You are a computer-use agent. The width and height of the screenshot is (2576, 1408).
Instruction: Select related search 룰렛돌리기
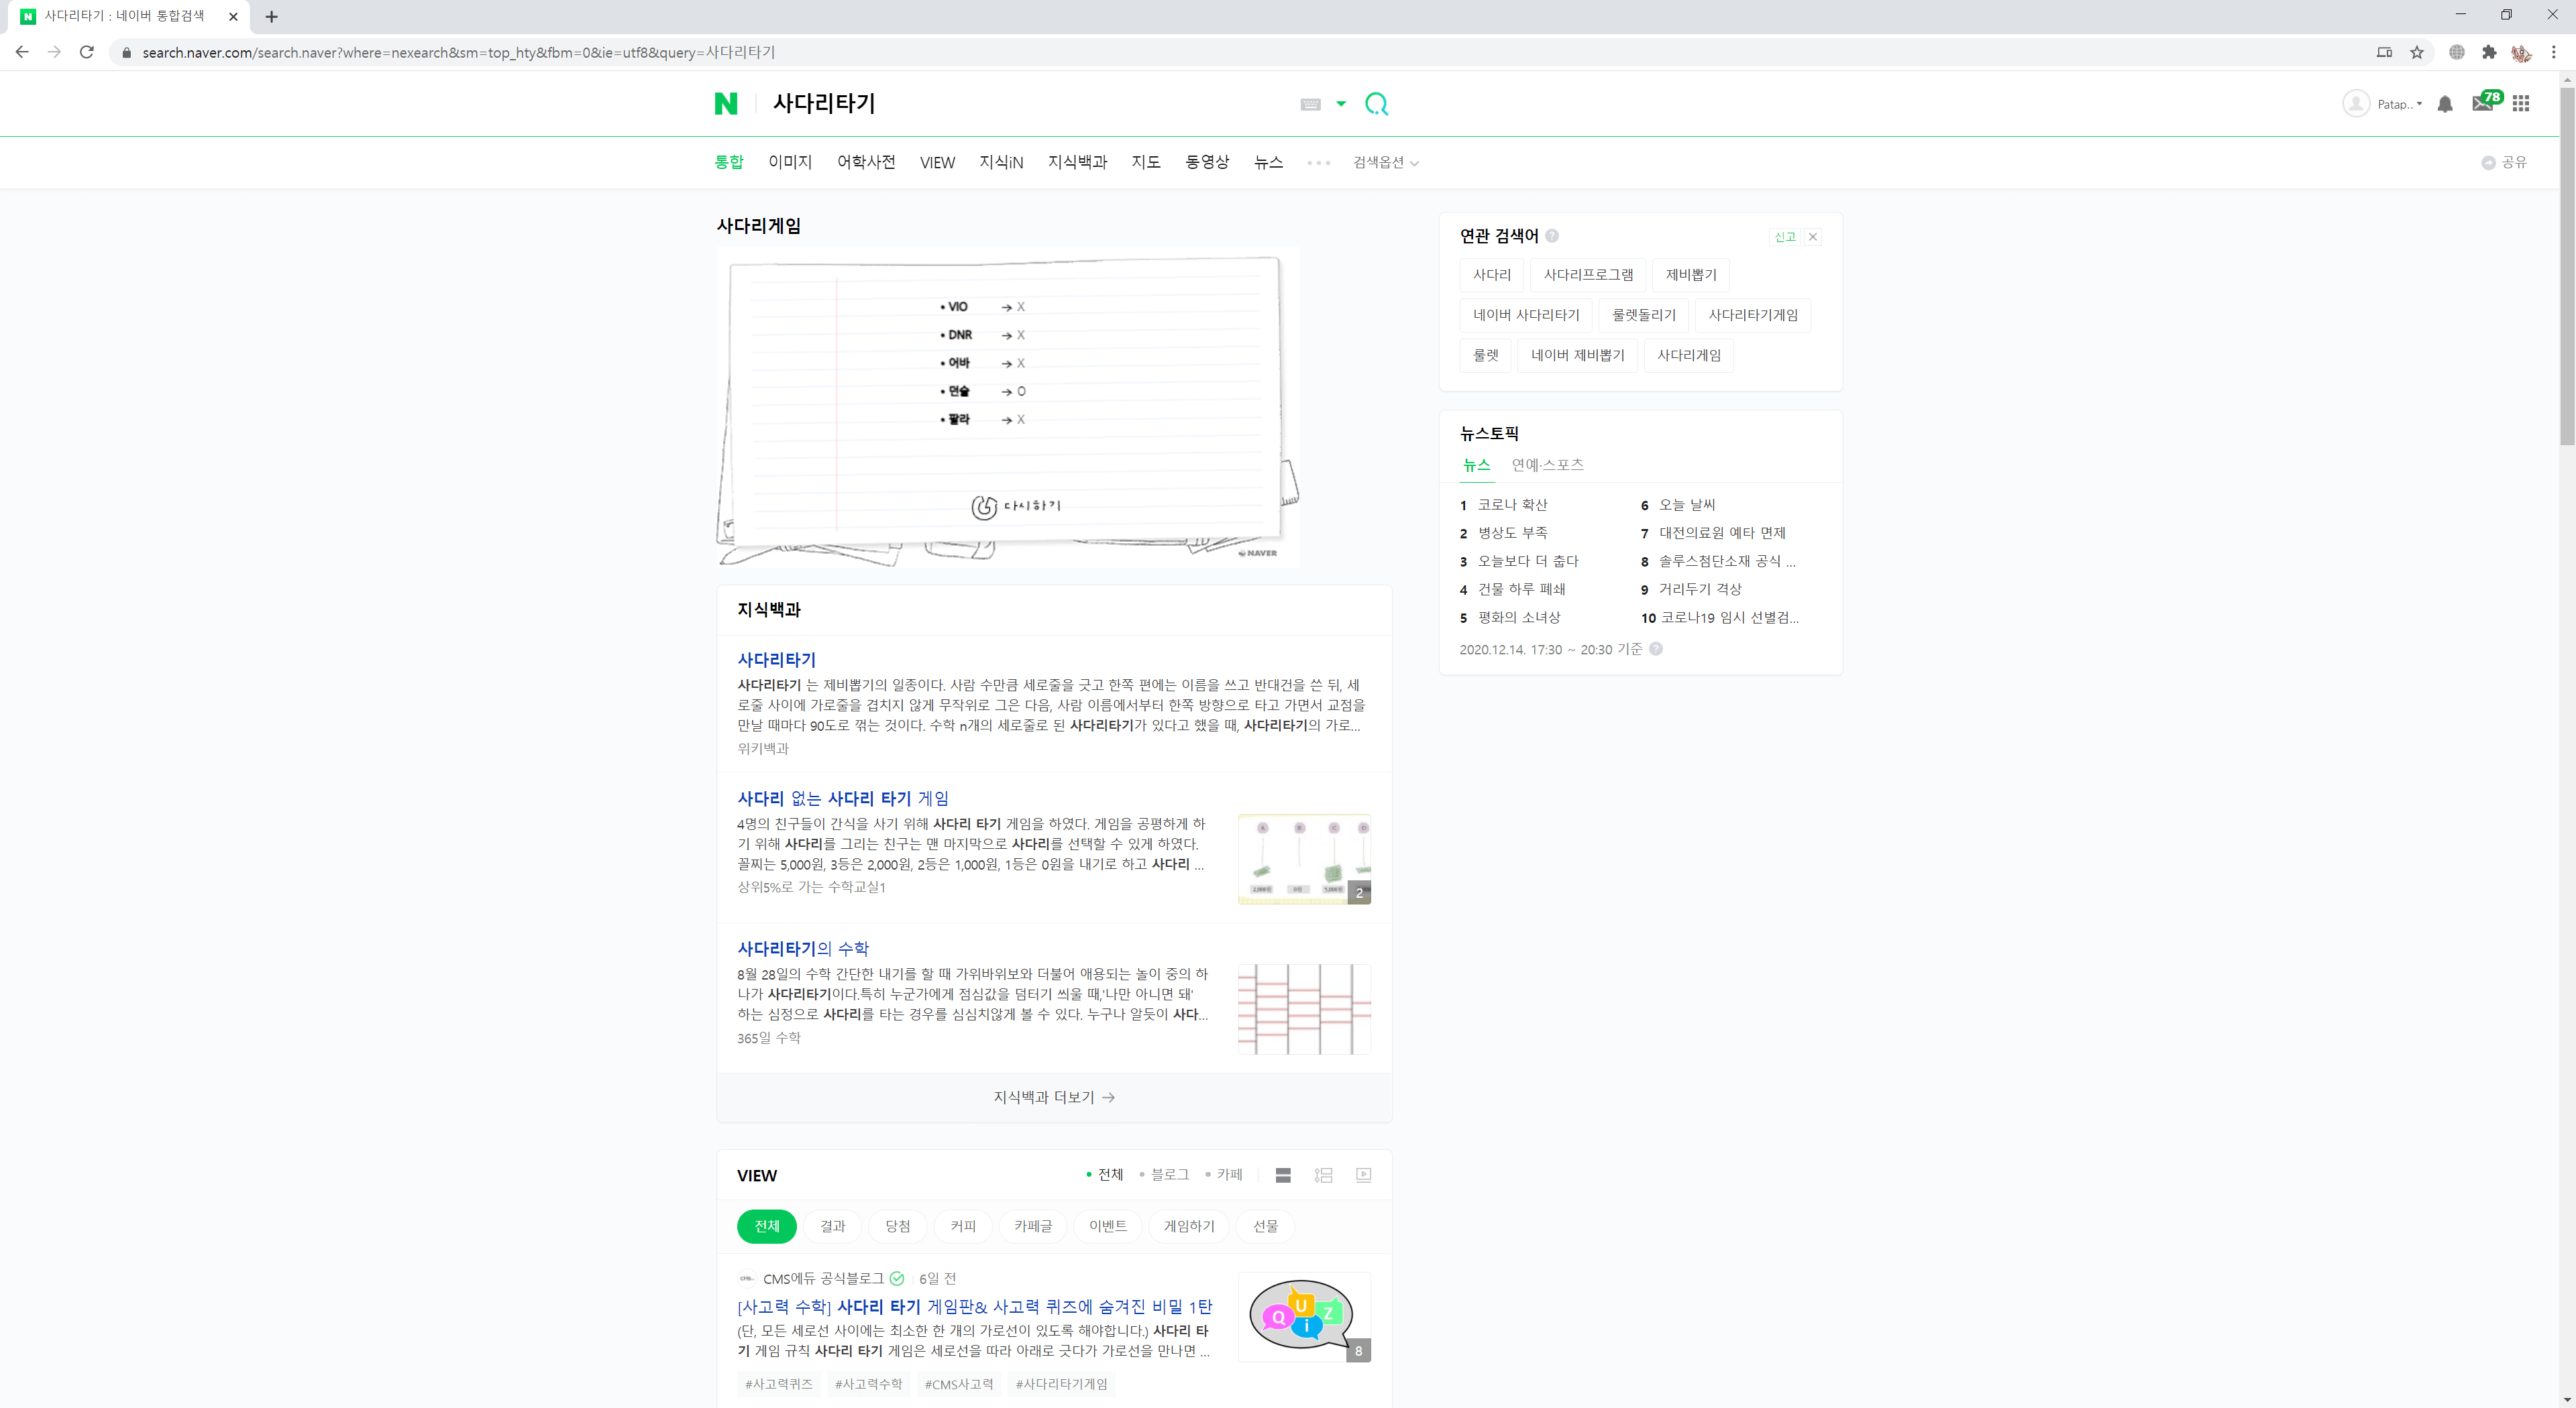coord(1644,314)
